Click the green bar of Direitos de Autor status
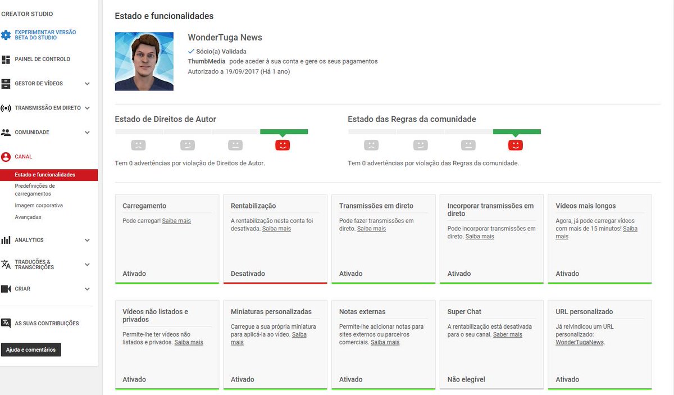 [284, 131]
